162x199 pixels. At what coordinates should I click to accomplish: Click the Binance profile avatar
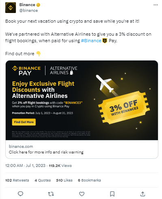point(11,8)
